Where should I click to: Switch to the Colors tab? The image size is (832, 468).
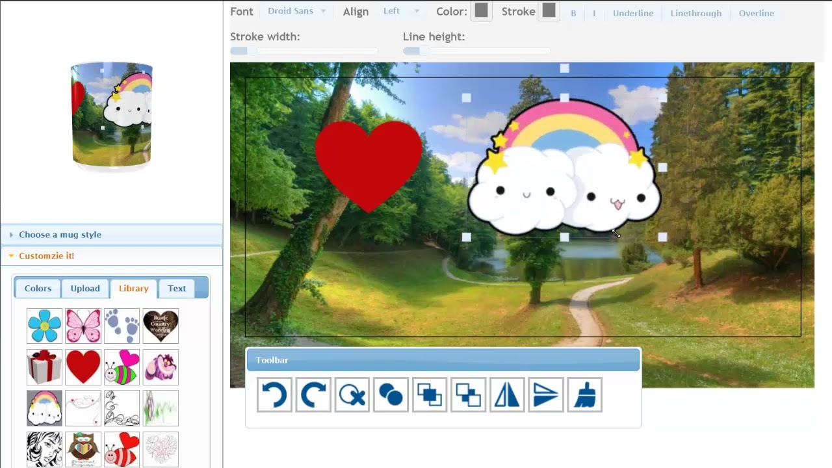click(38, 289)
